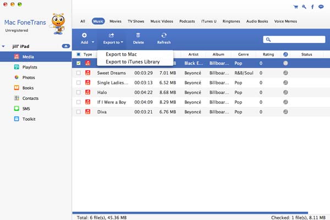This screenshot has width=330, height=220.
Task: Open the feedback chat bubble icon
Action: [321, 7]
